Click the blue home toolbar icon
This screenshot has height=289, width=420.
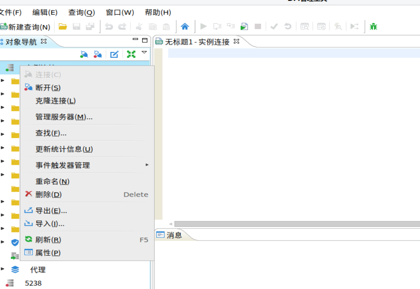[185, 26]
